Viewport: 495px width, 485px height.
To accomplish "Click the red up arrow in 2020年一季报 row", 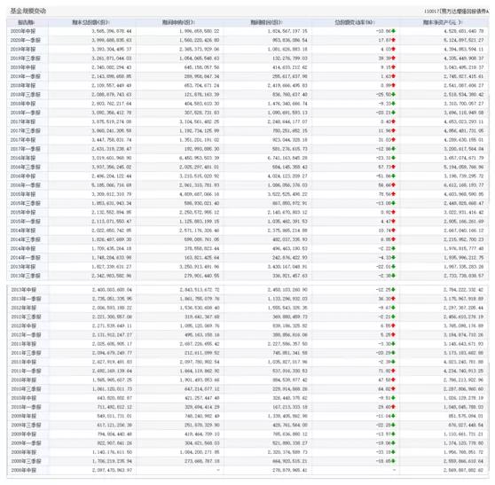I will [x=393, y=40].
